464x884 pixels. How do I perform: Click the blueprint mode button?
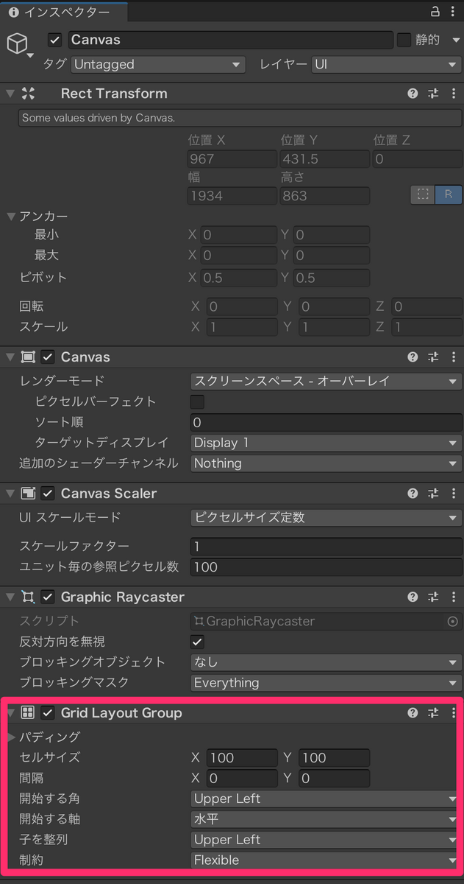[423, 195]
